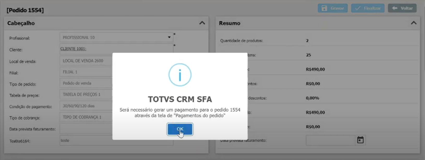Open the CLIENTE 1001 link

(73, 49)
